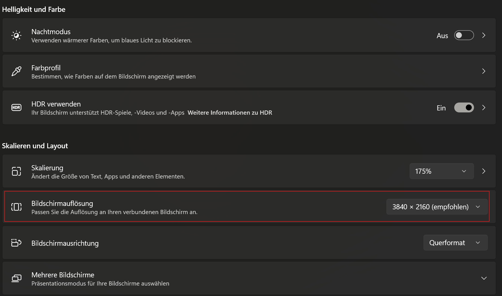Turn off the HDR verwenden switch

[x=464, y=108]
